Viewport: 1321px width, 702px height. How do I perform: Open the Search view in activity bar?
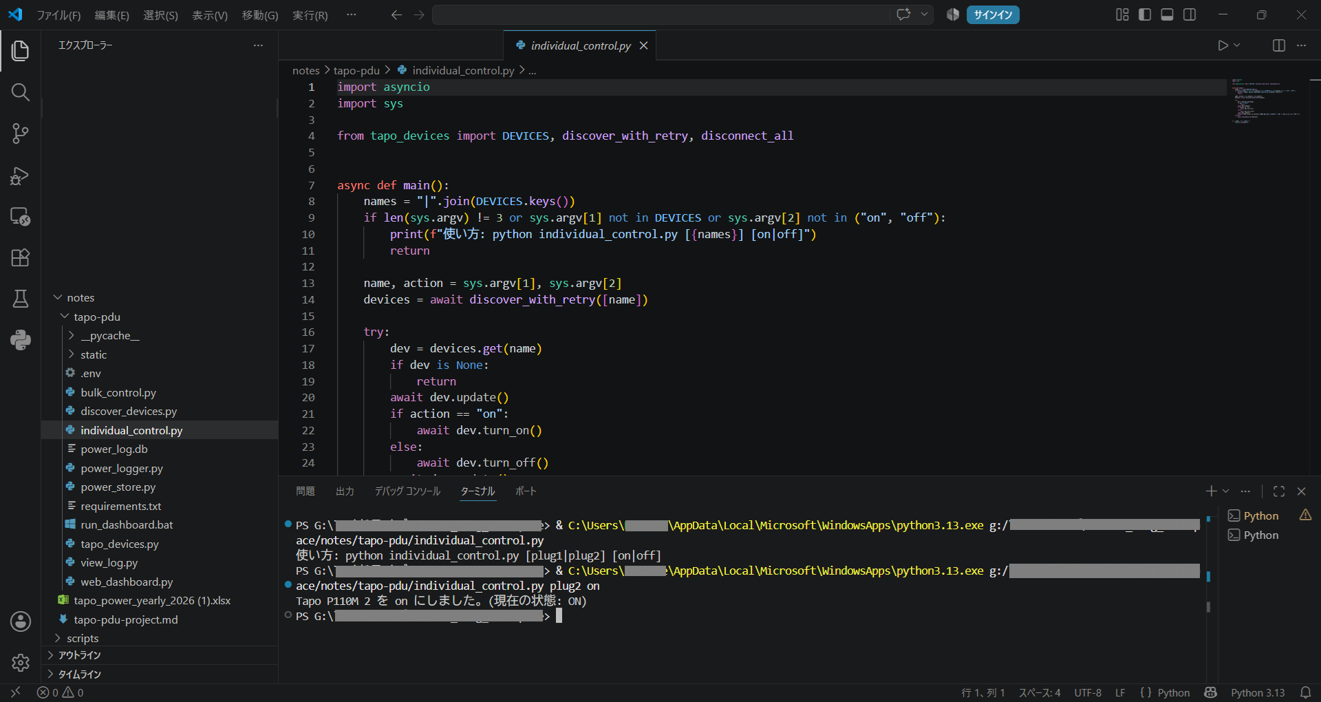click(x=21, y=92)
